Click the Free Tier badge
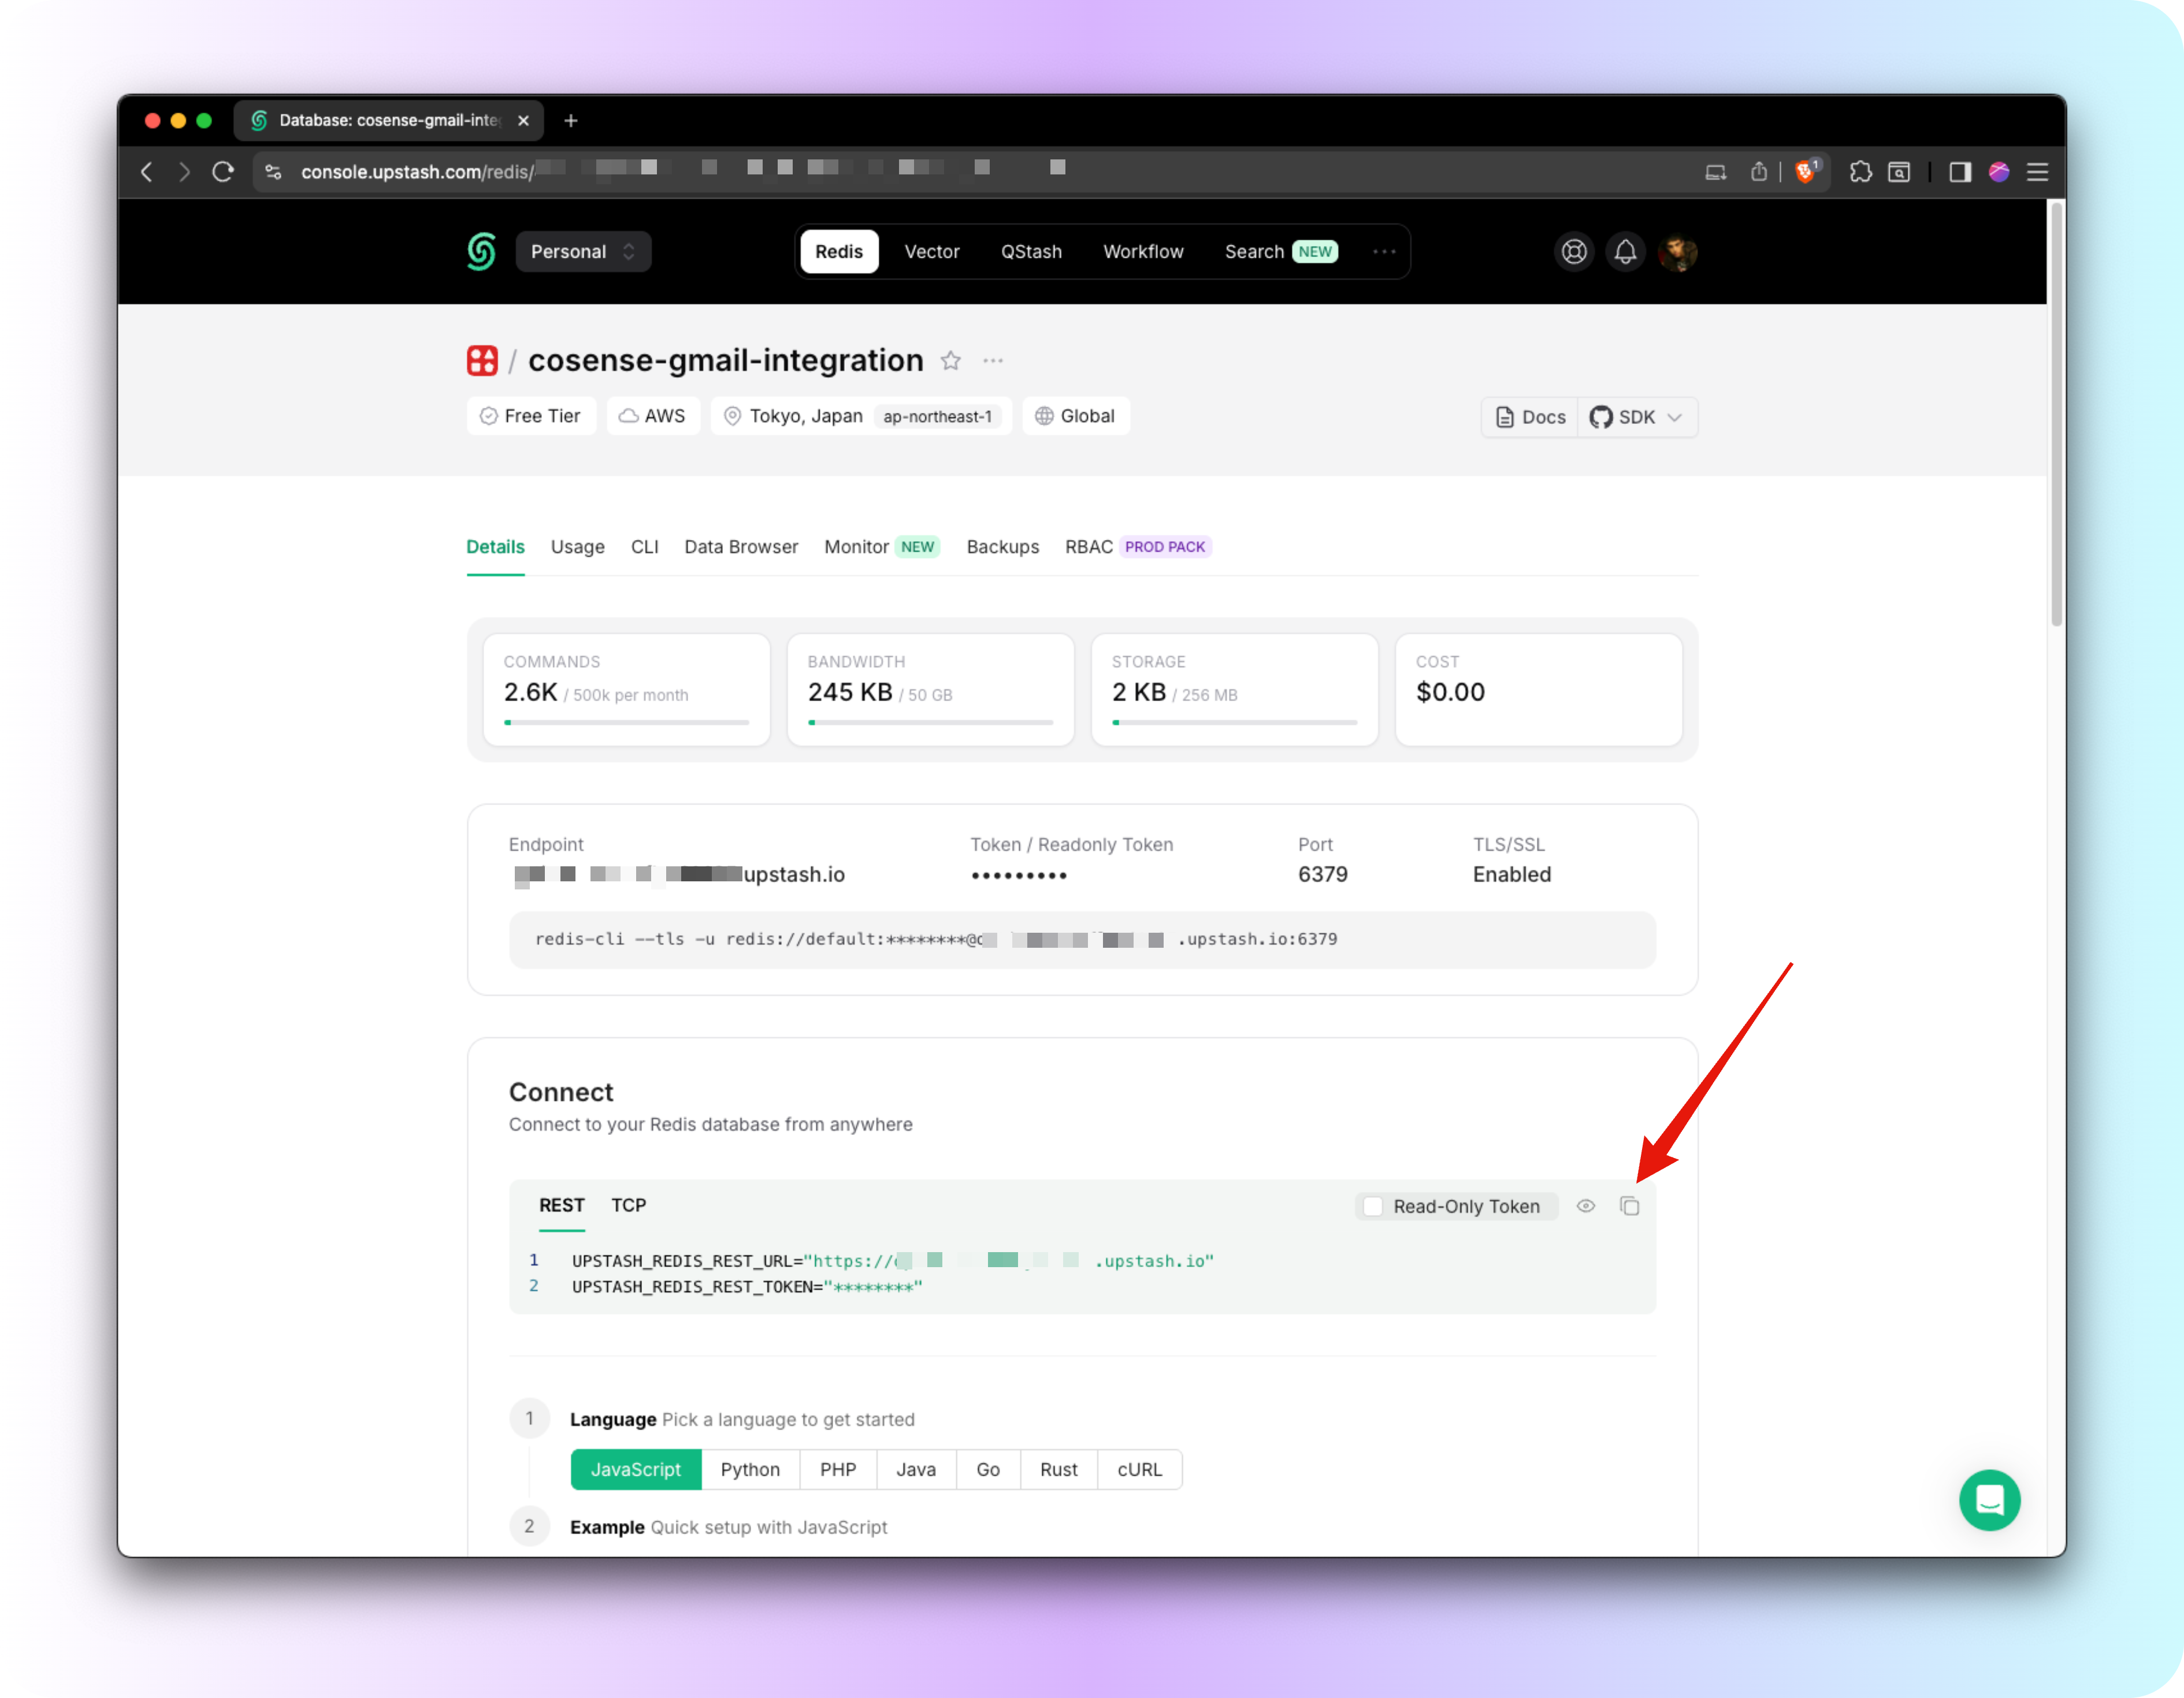This screenshot has height=1698, width=2184. pyautogui.click(x=531, y=416)
